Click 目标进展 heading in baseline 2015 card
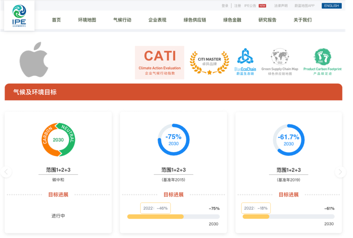Image resolution: width=353 pixels, height=238 pixels. coord(174,195)
